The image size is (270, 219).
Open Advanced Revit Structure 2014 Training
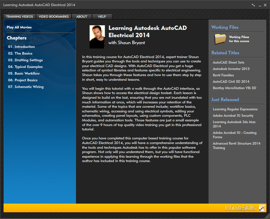[237, 146]
